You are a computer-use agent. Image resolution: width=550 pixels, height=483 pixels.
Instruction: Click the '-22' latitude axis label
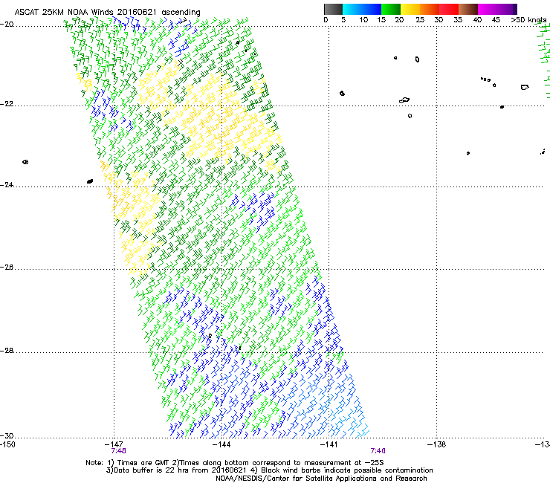pos(7,104)
